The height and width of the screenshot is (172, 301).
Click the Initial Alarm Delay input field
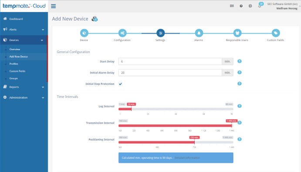(170, 73)
